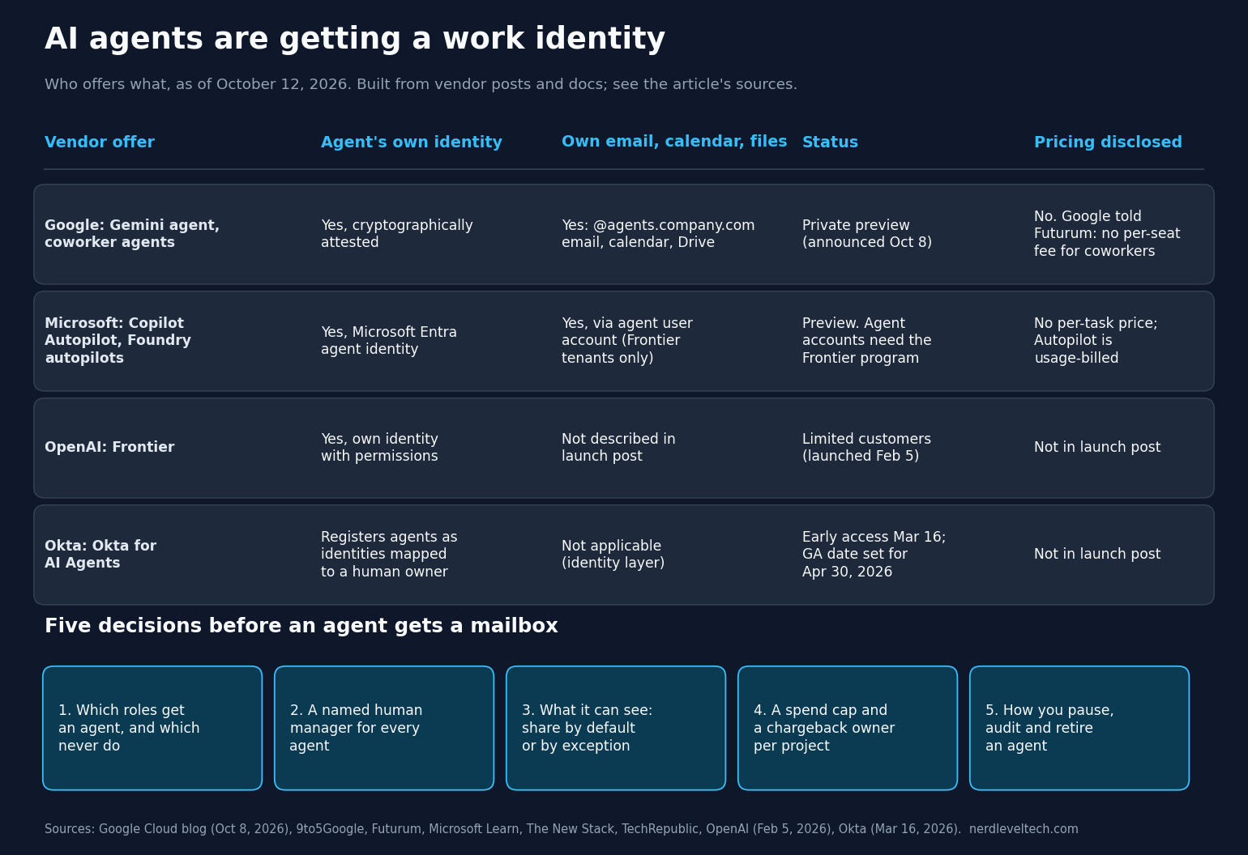This screenshot has height=855, width=1248.
Task: Click "No per-task price; Autopilot is usage-billed"
Action: point(1096,341)
